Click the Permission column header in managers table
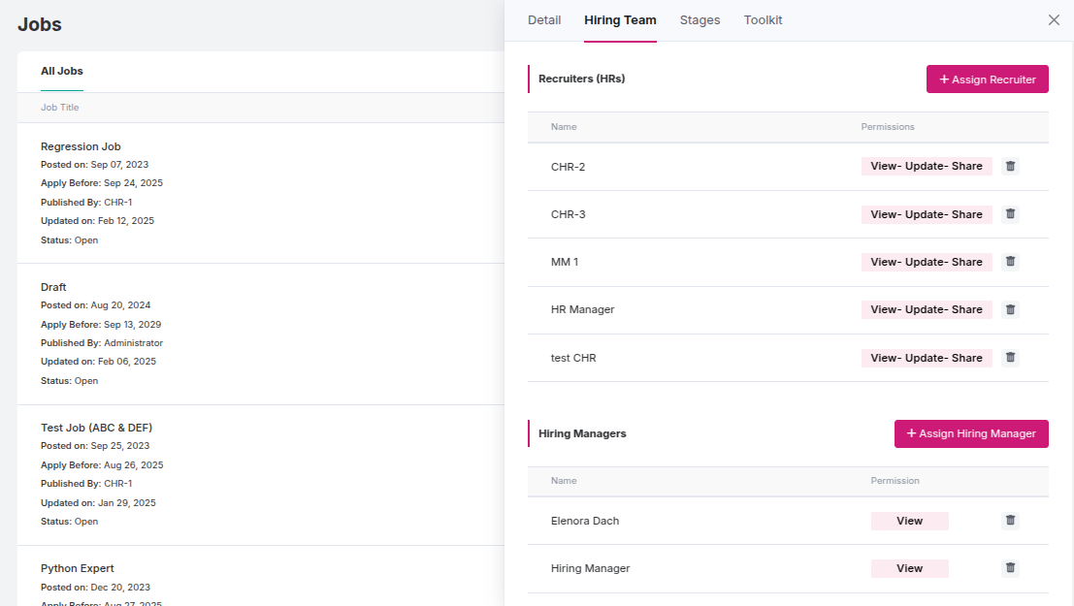 [x=895, y=481]
